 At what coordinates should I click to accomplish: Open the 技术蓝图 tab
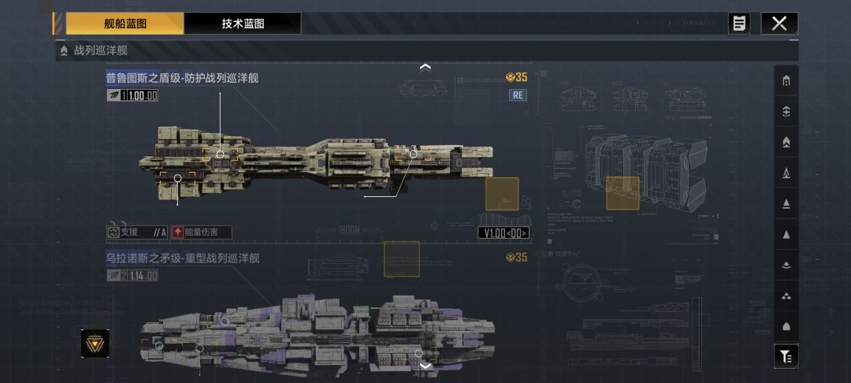[x=243, y=24]
